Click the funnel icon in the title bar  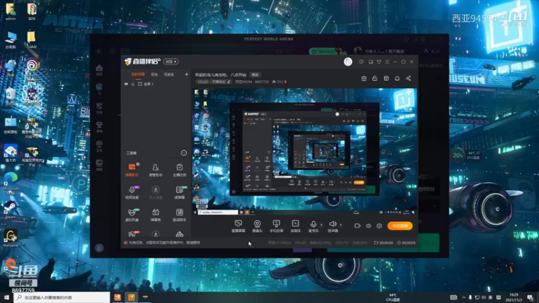pos(379,62)
